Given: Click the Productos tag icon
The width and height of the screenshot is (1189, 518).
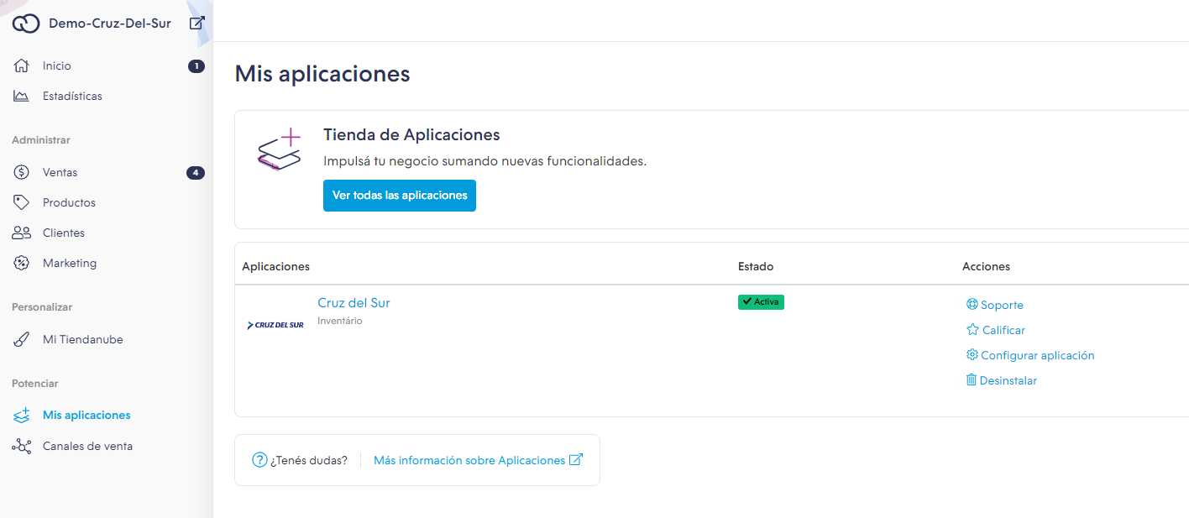Looking at the screenshot, I should [x=22, y=202].
